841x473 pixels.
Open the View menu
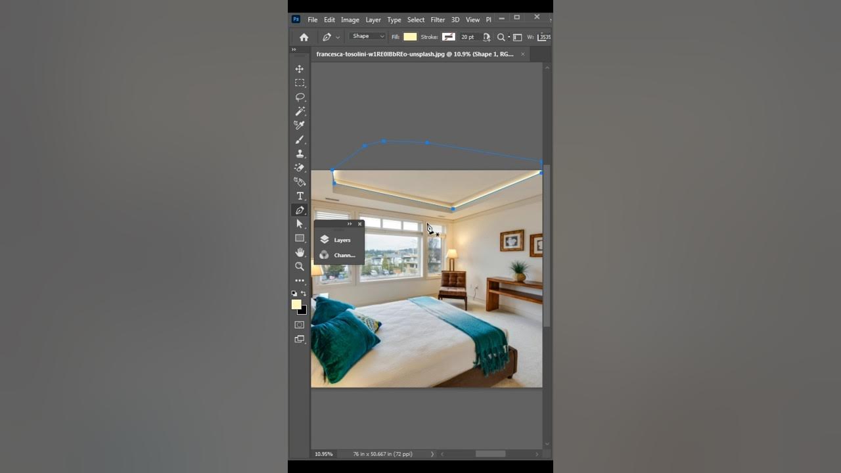[472, 20]
